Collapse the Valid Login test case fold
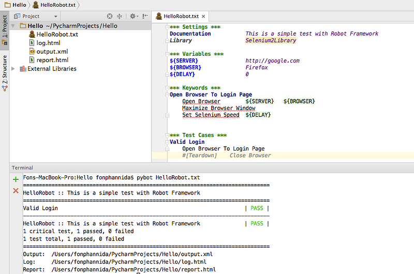The width and height of the screenshot is (414, 274). 167,142
